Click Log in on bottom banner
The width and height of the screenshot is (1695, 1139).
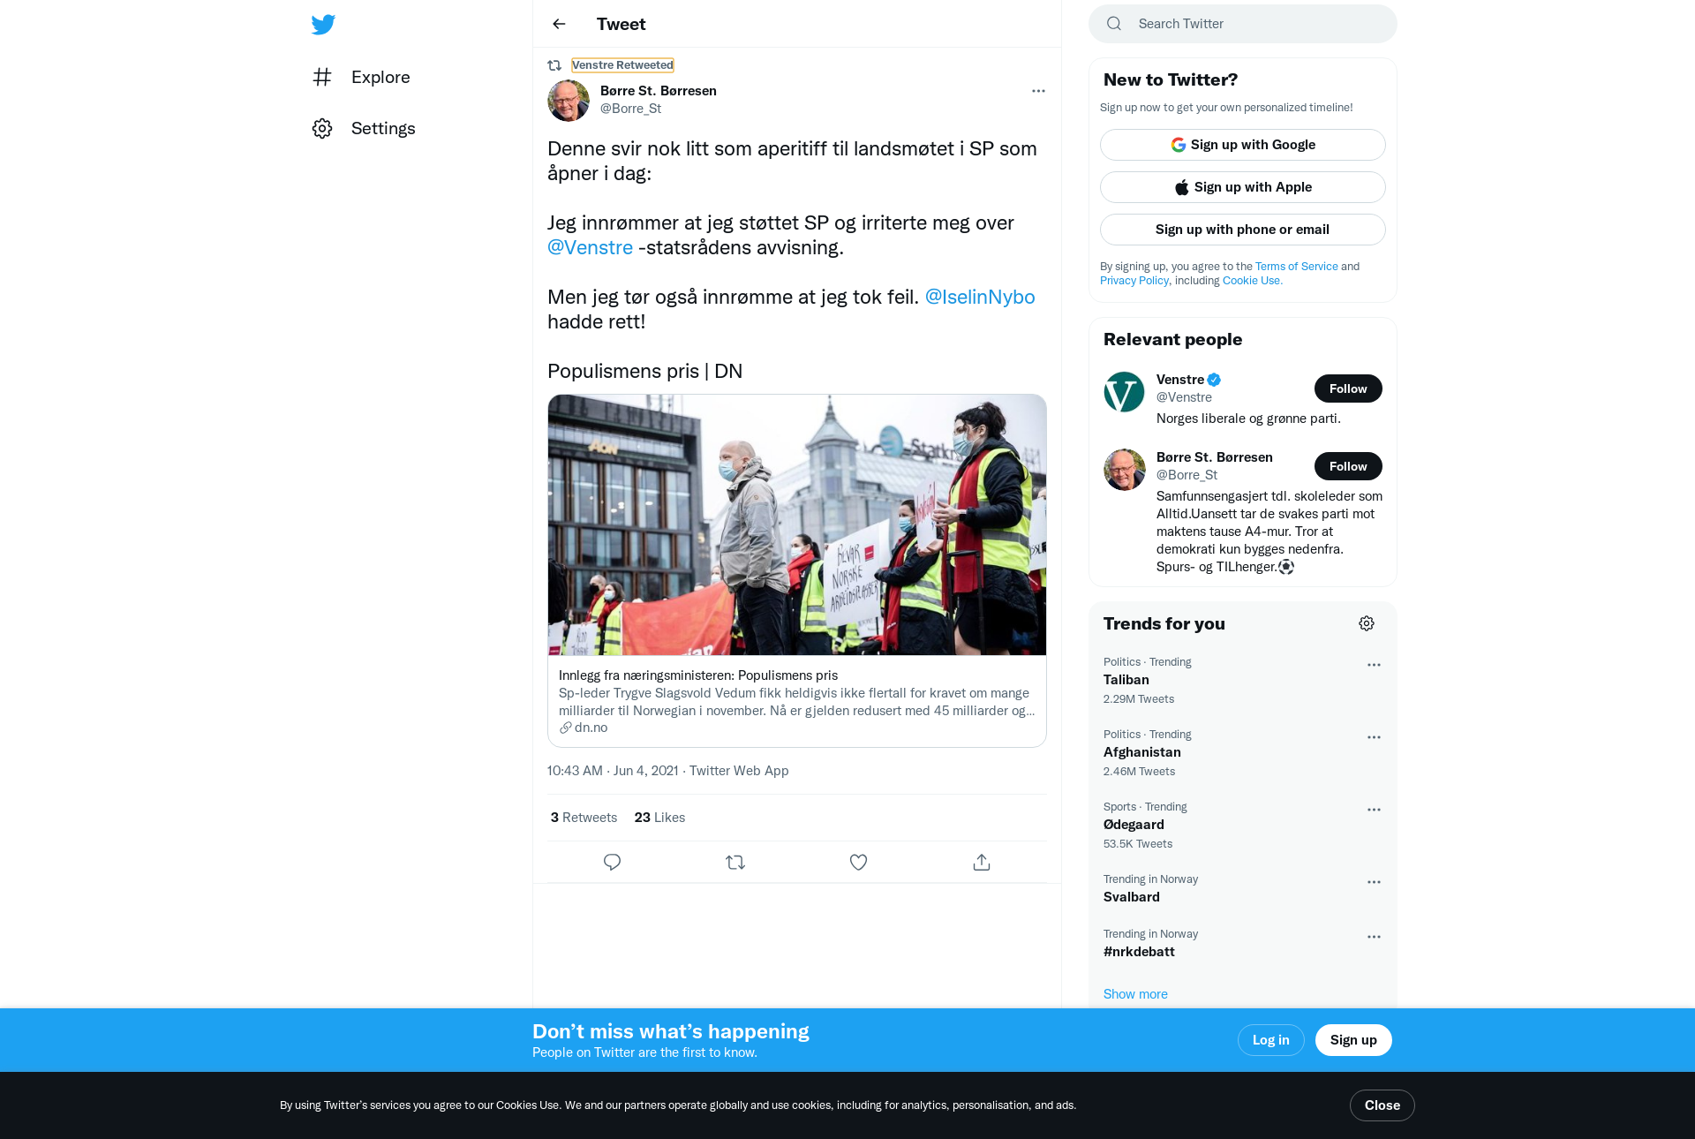[x=1270, y=1040]
